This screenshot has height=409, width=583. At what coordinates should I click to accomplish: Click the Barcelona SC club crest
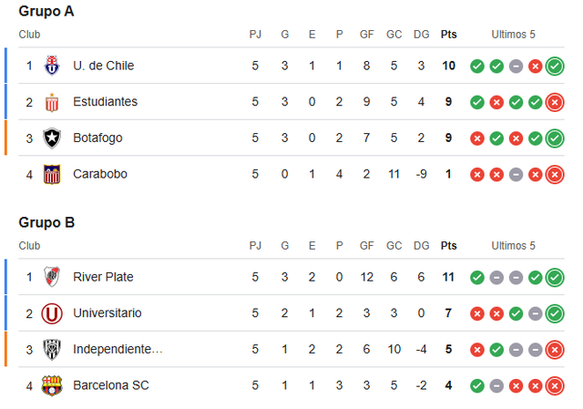pos(52,385)
